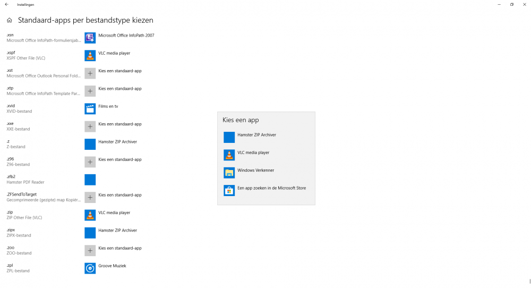
Task: Click blue app icon in .zfb2 row
Action: tap(90, 180)
